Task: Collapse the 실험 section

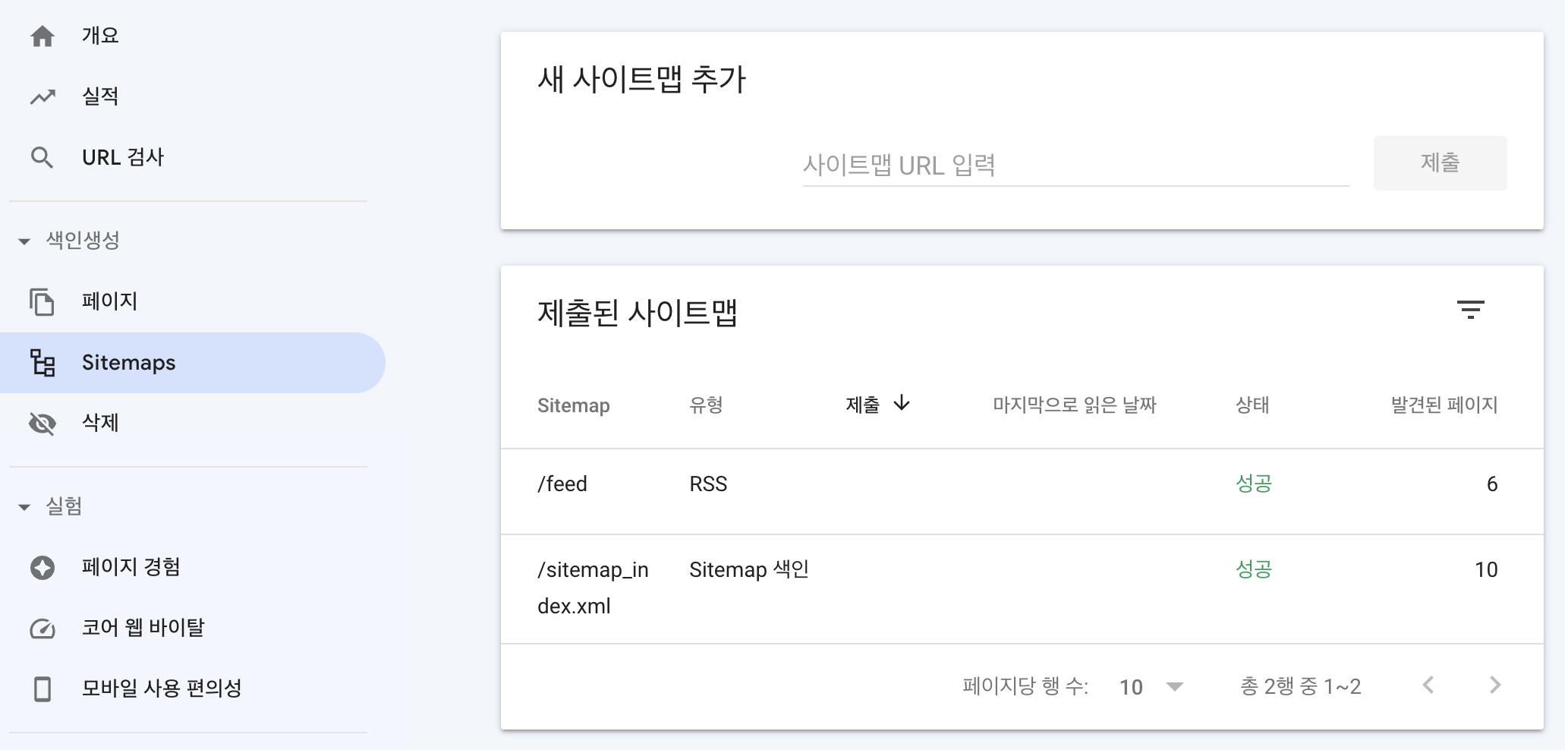Action: pos(25,506)
